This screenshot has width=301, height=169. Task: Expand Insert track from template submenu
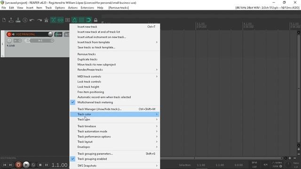tap(115, 42)
